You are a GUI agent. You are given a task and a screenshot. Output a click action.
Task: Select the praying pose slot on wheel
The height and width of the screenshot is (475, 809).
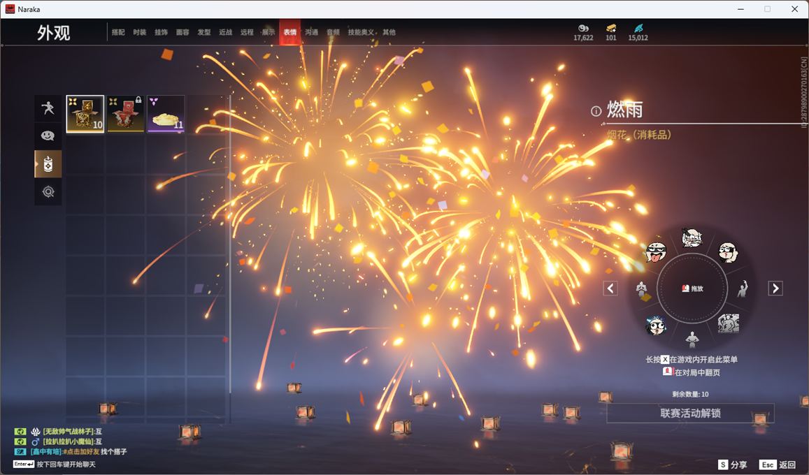click(642, 289)
